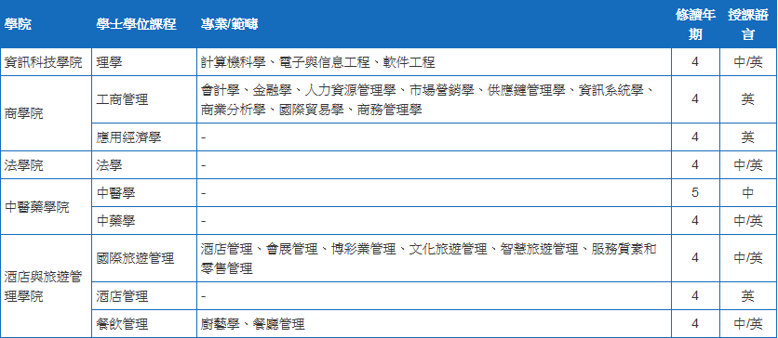Select the 酒店與旅遊管理學院 faculty cell
This screenshot has height=338, width=778.
click(46, 286)
